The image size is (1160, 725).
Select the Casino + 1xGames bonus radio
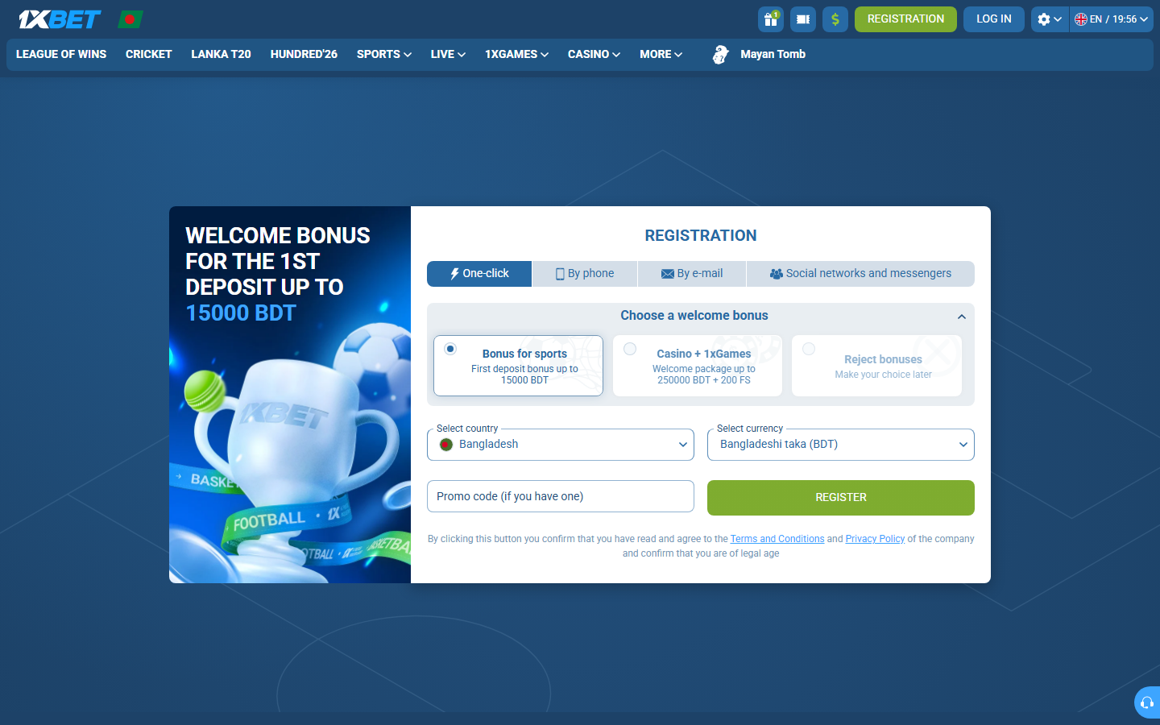pos(630,349)
